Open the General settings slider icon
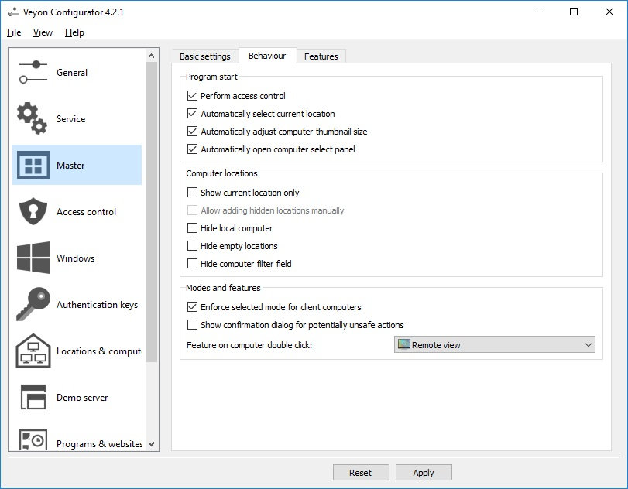 [x=33, y=72]
